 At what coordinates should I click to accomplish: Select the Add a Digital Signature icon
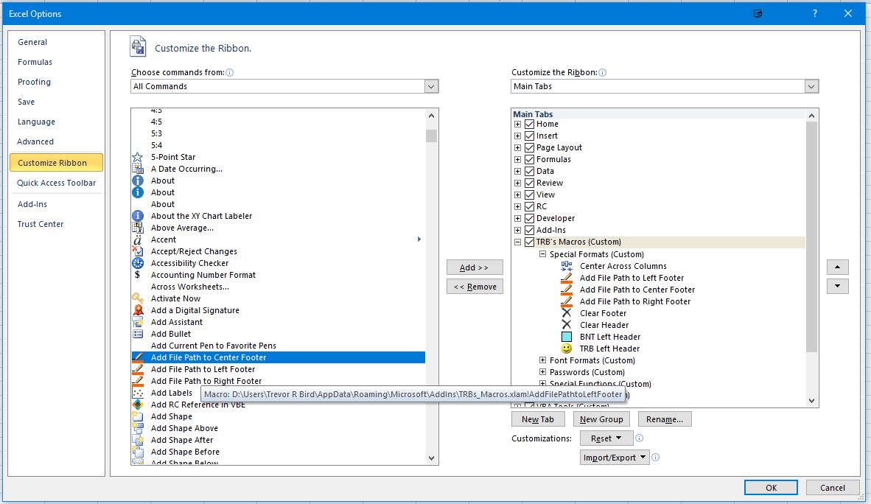point(137,310)
